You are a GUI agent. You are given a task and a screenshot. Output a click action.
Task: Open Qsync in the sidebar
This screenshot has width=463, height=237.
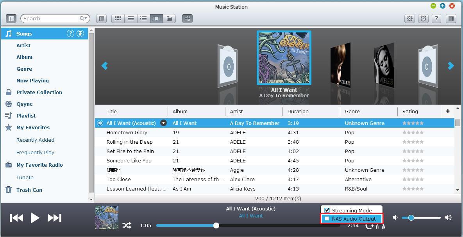click(25, 104)
